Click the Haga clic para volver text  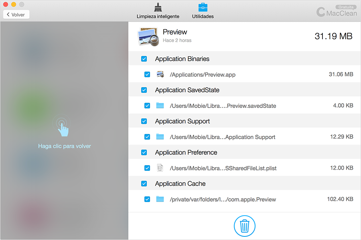tap(64, 146)
